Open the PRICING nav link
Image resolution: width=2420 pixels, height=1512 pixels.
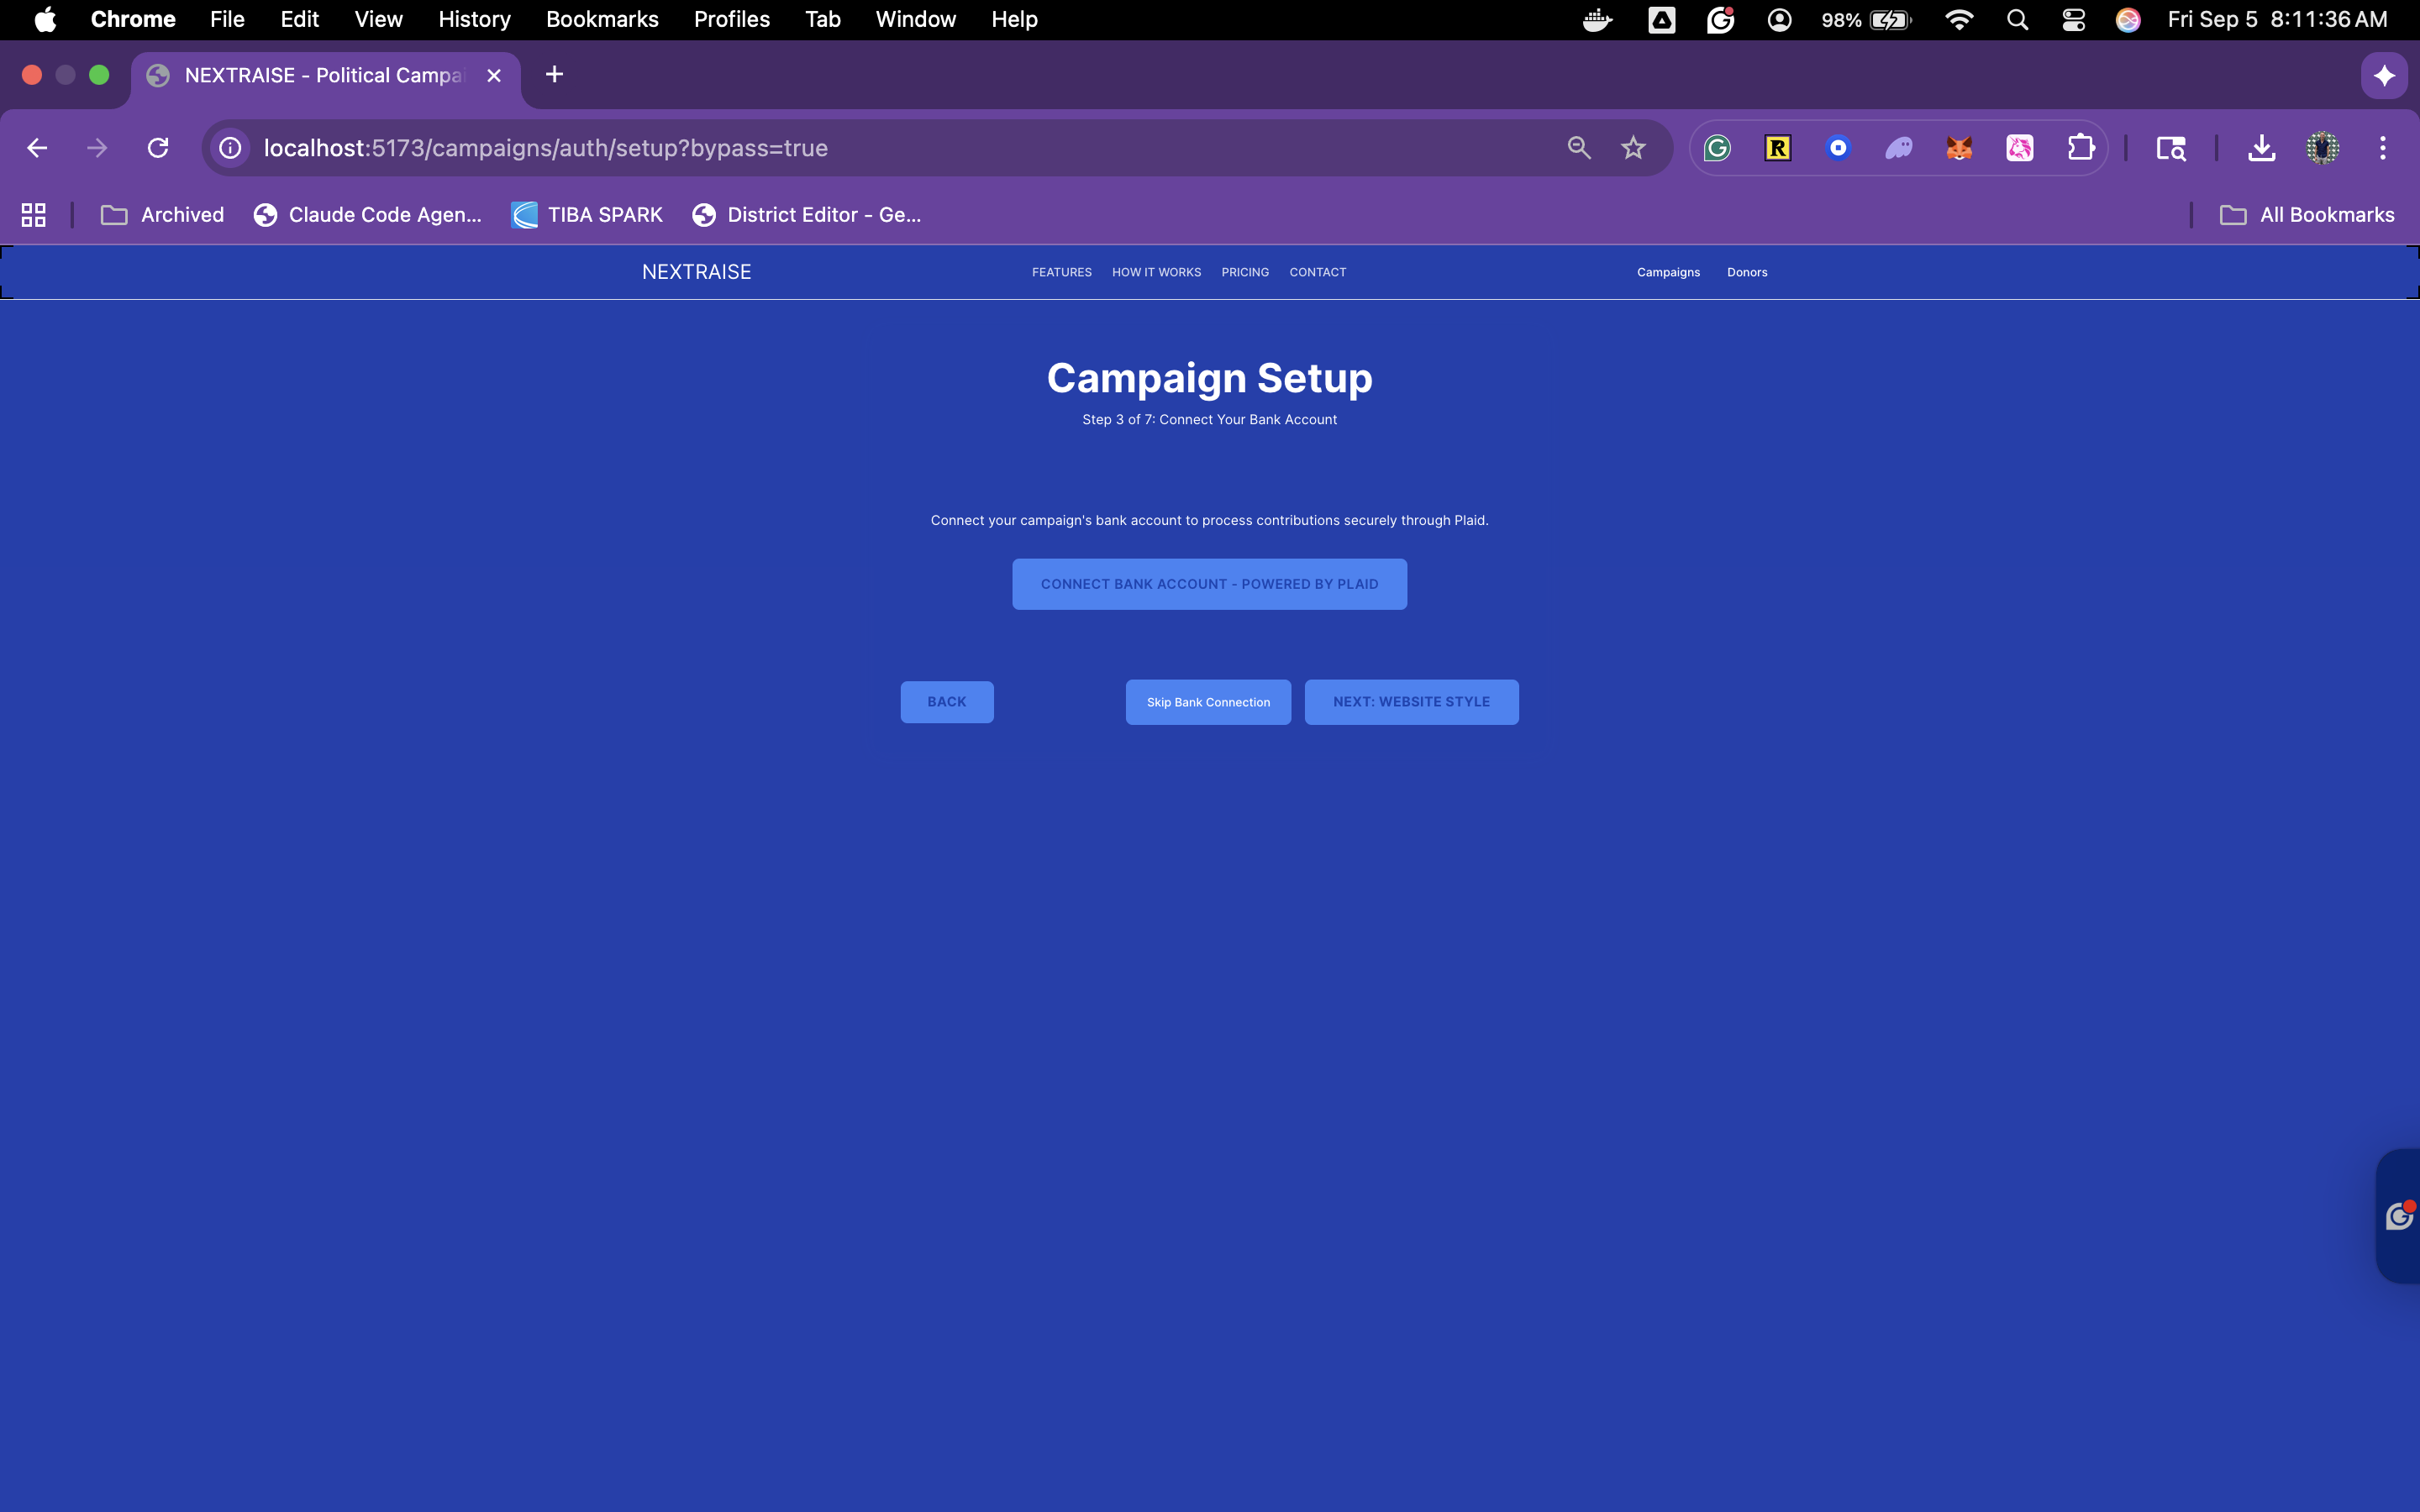coord(1244,272)
